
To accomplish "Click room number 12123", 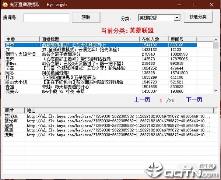I will point(176,50).
